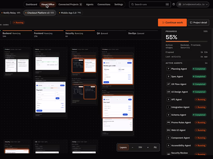Screen dimensions: 213x159
Task: Zoom out with the minus button
Action: [132, 147]
